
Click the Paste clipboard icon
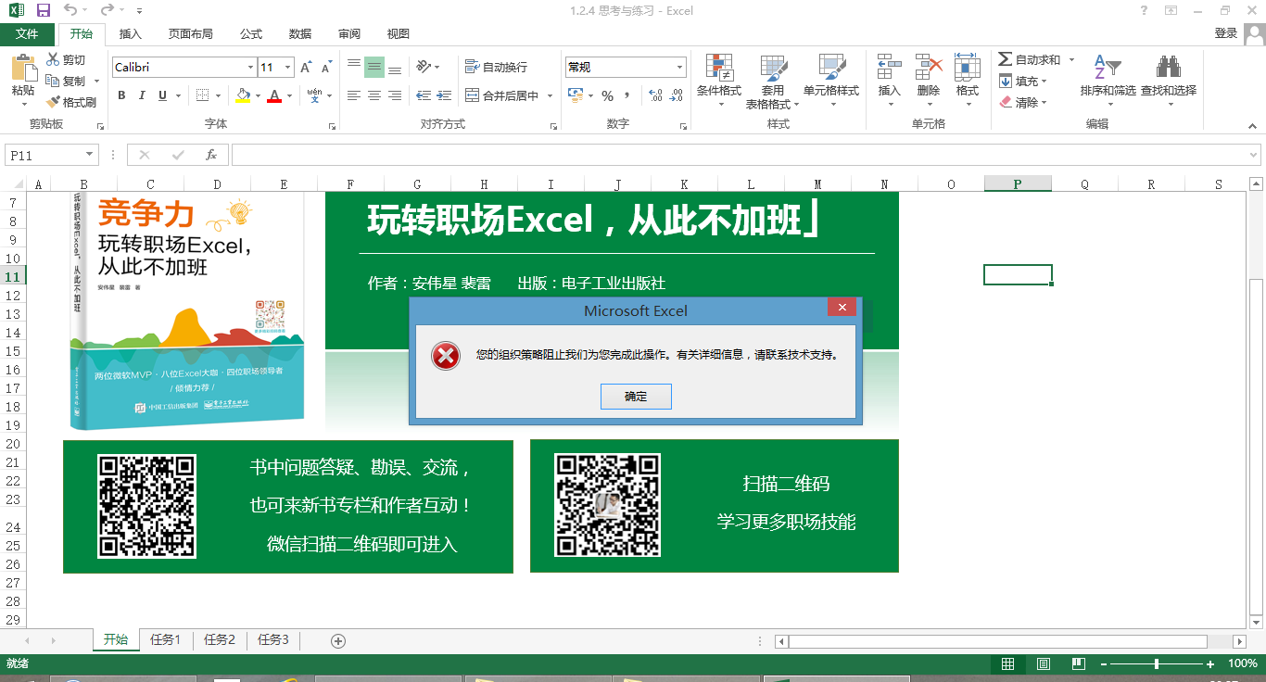click(x=23, y=68)
